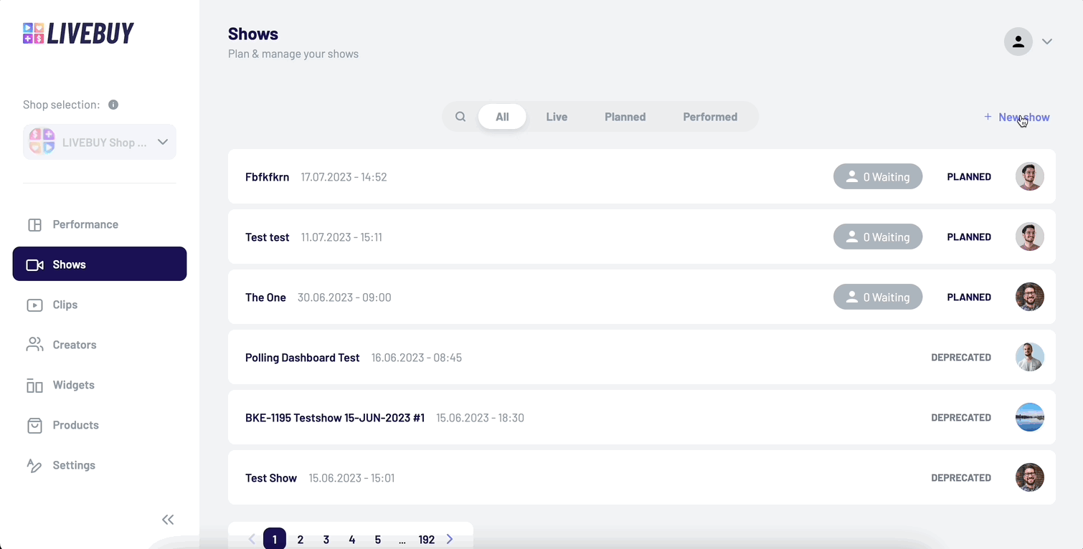Expand the account menu chevron
This screenshot has width=1083, height=549.
point(1047,42)
